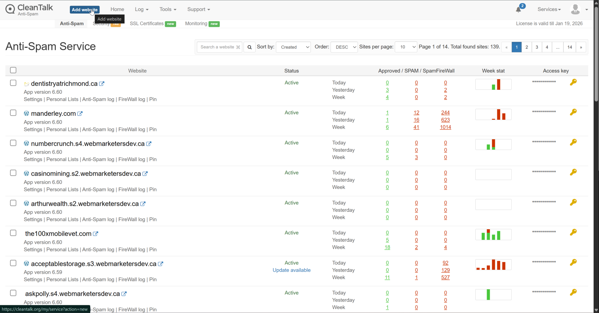The height and width of the screenshot is (313, 599).
Task: Click key icon for acceptablestorage.s3 site
Action: (573, 262)
